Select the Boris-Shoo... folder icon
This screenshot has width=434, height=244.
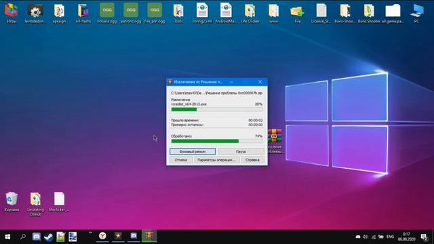pyautogui.click(x=345, y=13)
